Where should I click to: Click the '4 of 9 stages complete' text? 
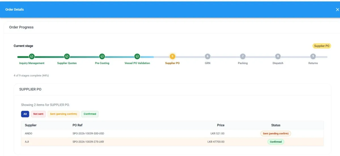pyautogui.click(x=31, y=75)
